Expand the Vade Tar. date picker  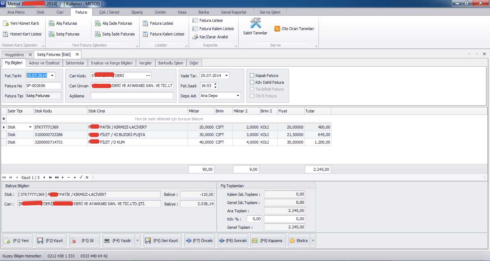point(226,76)
